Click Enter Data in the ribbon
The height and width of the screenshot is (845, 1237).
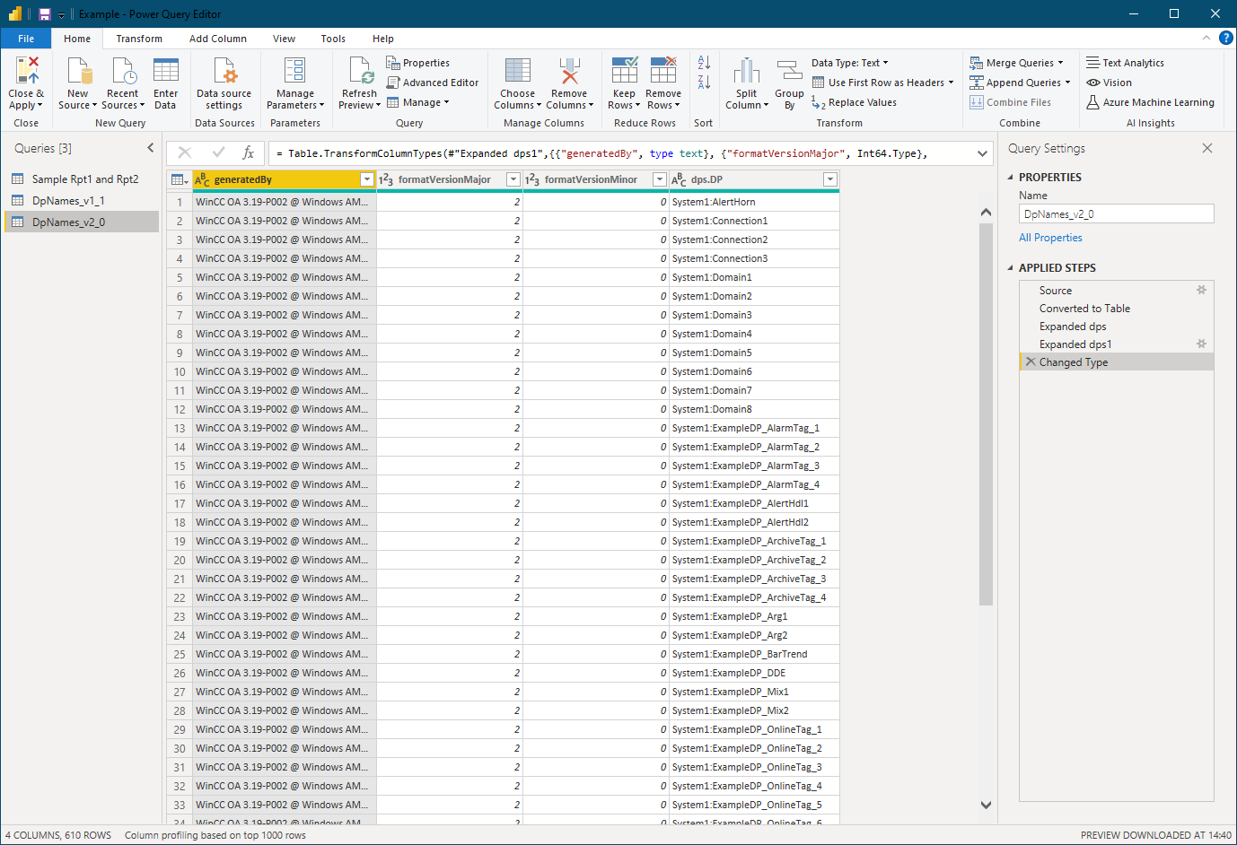pyautogui.click(x=165, y=83)
